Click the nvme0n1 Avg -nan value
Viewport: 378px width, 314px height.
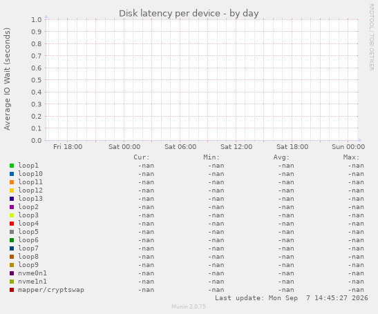click(x=286, y=273)
